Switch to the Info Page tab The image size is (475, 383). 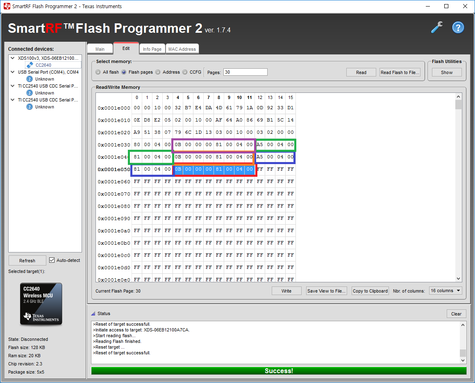coord(152,49)
